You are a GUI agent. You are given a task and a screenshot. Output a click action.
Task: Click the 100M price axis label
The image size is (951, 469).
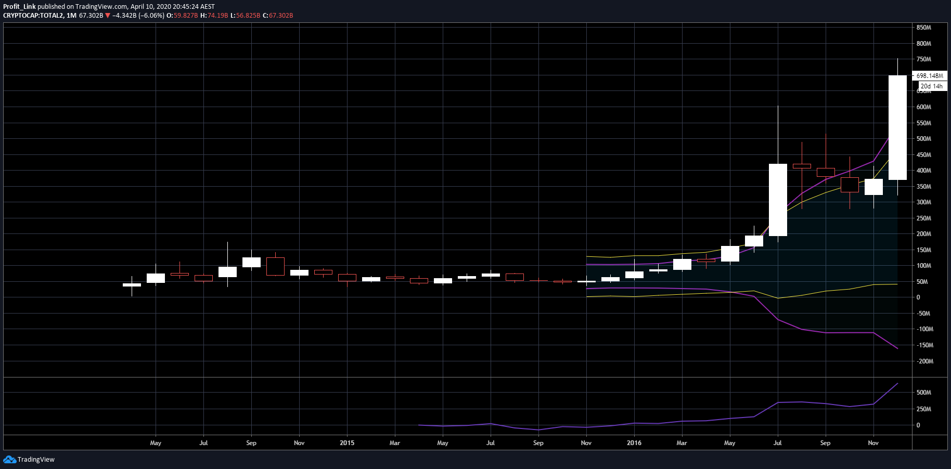[x=924, y=266]
